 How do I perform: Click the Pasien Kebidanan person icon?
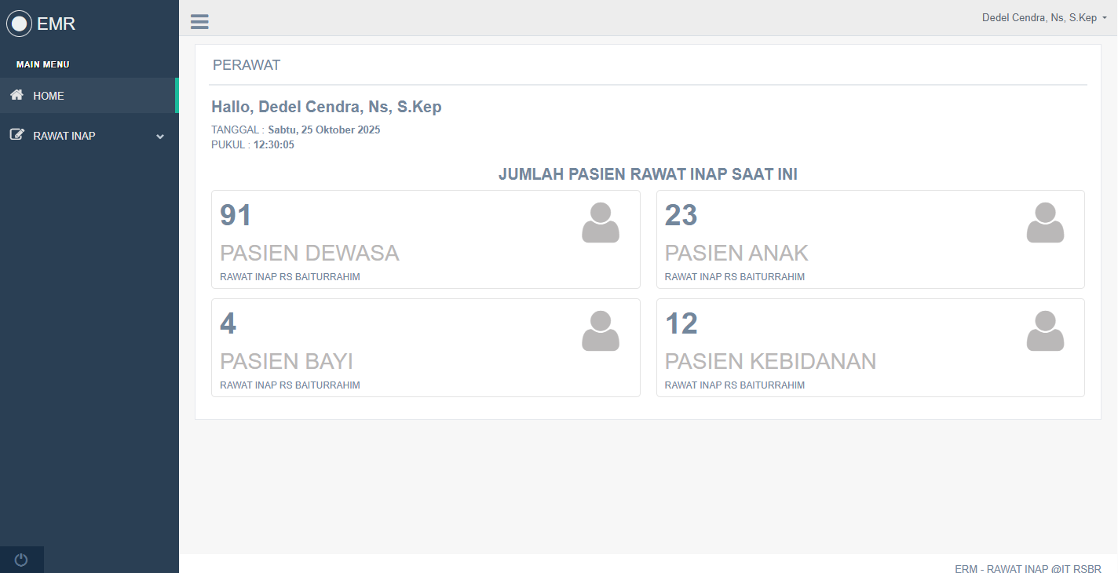[1045, 331]
